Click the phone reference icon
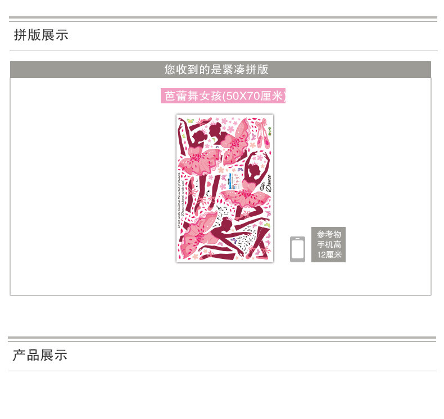 297,249
